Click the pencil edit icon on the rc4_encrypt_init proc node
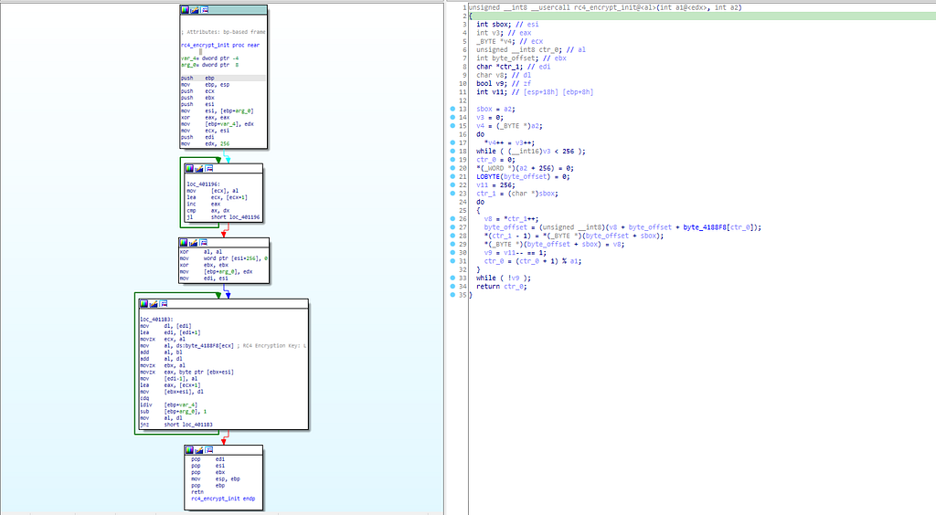Viewport: 936px width, 515px height. pos(195,10)
